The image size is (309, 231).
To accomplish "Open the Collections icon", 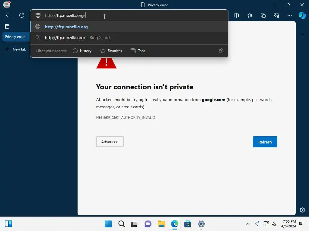I will point(263,15).
